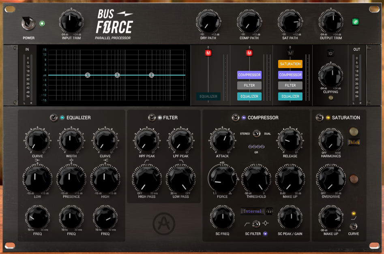Viewport: 384px width, 254px height.
Task: Mute the Dry Path with its M button
Action: coord(208,53)
